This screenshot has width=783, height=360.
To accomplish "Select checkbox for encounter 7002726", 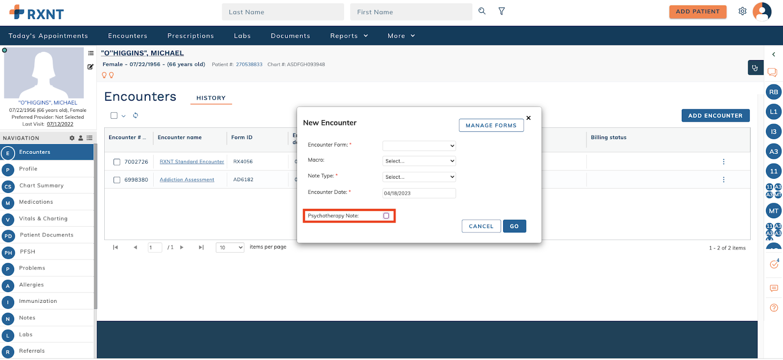I will [x=117, y=162].
